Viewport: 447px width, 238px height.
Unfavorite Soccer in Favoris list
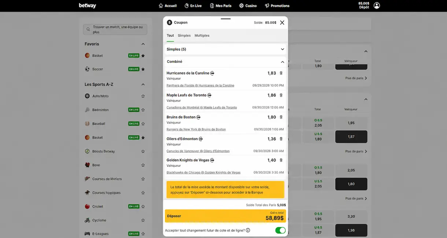coord(143,69)
